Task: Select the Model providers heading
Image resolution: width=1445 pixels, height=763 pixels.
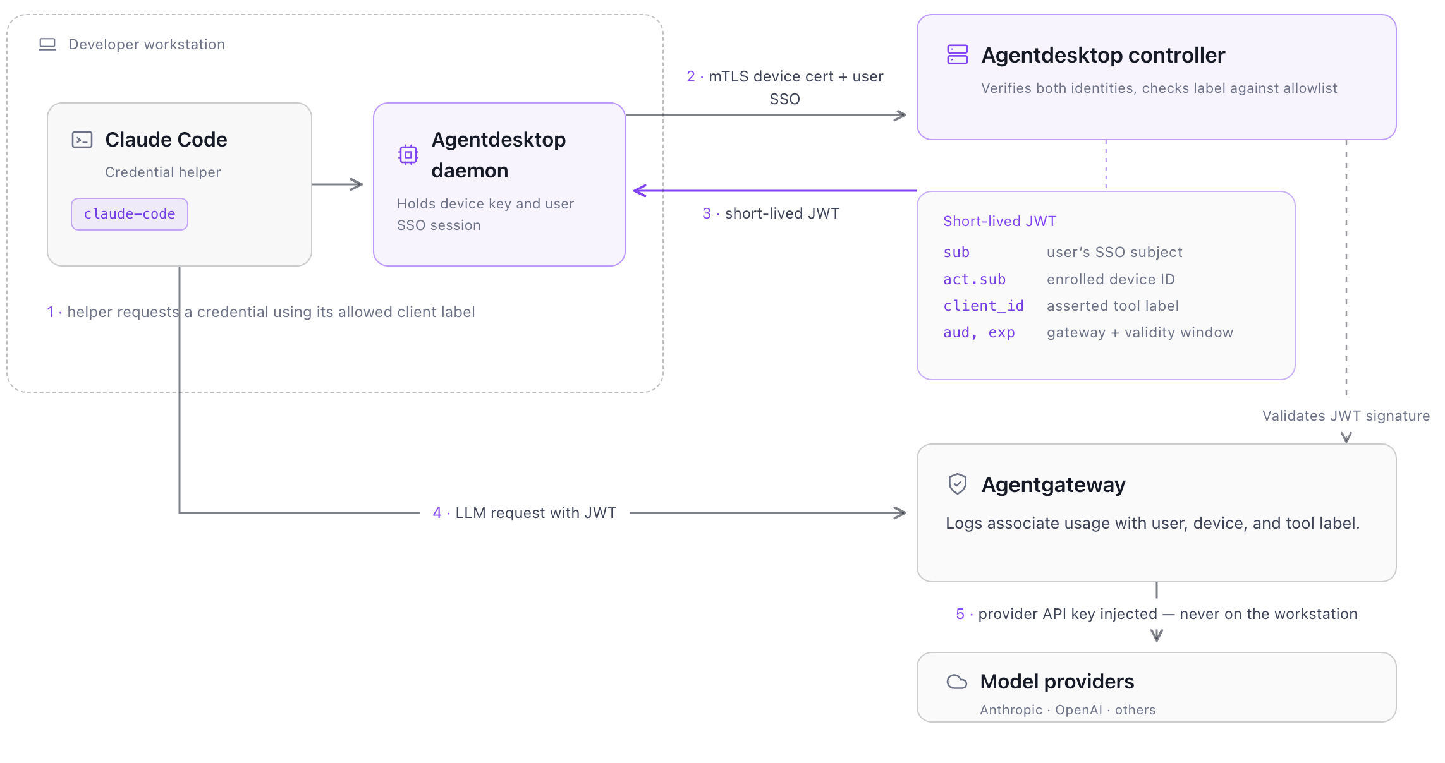Action: (1058, 682)
